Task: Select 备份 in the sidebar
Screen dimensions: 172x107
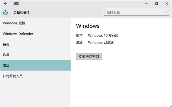Action: point(36,44)
